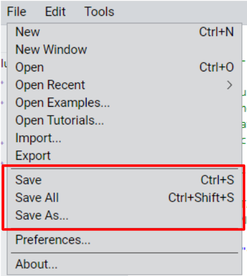The height and width of the screenshot is (276, 247).
Task: Select Open Examples... entry
Action: 124,103
